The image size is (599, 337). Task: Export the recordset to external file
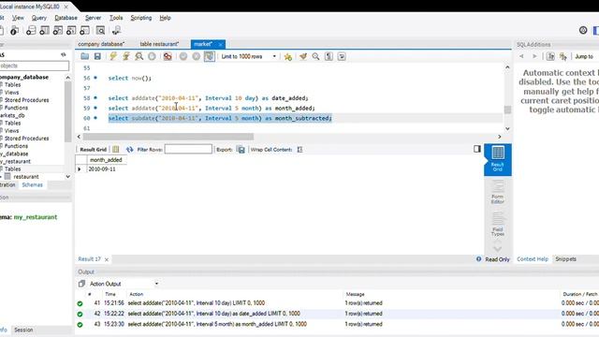(x=241, y=150)
